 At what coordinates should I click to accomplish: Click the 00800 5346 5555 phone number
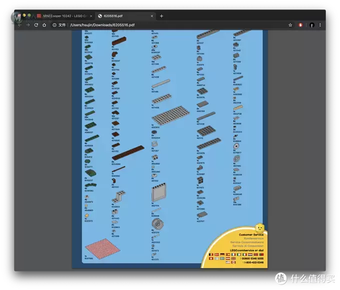(x=253, y=258)
